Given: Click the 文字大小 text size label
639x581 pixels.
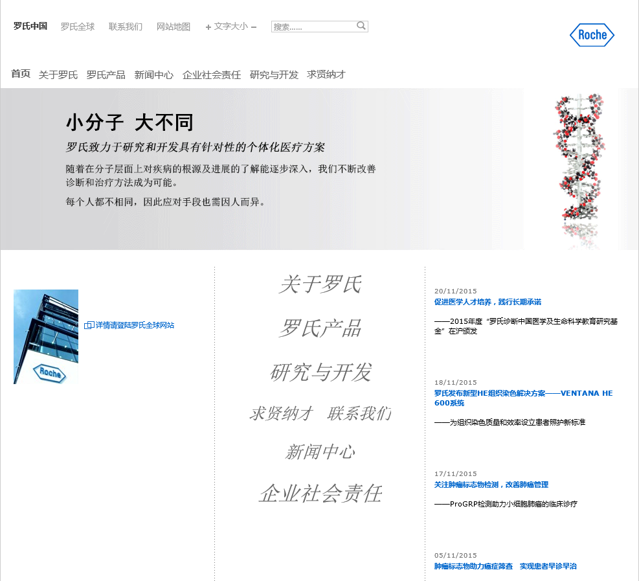Looking at the screenshot, I should tap(231, 27).
